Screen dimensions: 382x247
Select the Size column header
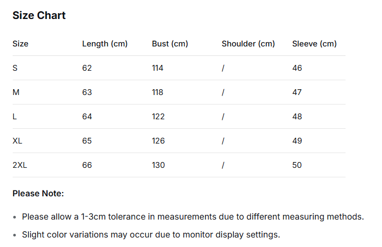[x=21, y=44]
